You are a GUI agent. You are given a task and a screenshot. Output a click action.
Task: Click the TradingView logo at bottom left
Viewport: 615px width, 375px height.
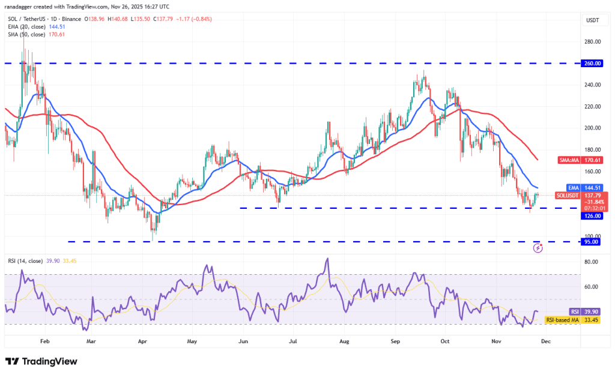(x=41, y=361)
